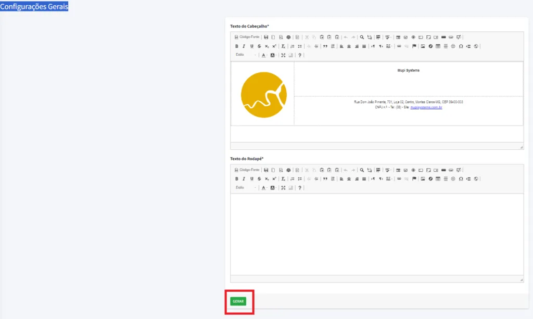Viewport: 533px width, 319px height.
Task: Toggle strikethrough in the footer editor
Action: pos(259,179)
